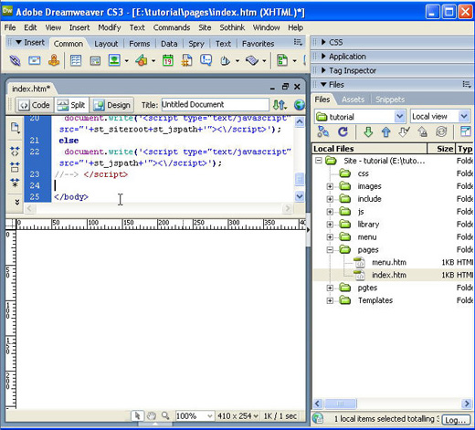Open the Sothink menu
475x430 pixels.
(232, 27)
